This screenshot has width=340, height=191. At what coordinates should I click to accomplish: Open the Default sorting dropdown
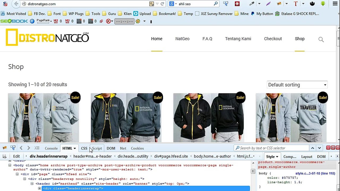297,85
